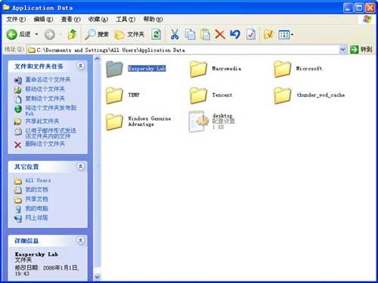Open Properties with the checkmark page icon
378x283 pixels.
pos(250,35)
